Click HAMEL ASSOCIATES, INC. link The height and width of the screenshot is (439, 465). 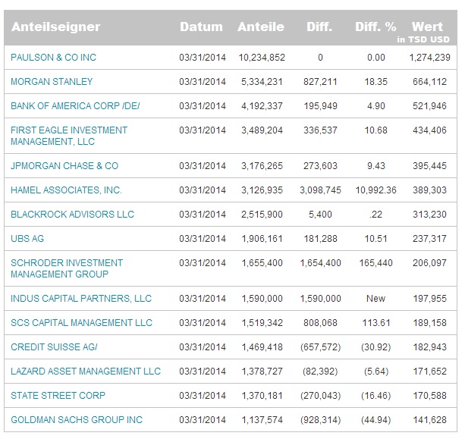(66, 190)
